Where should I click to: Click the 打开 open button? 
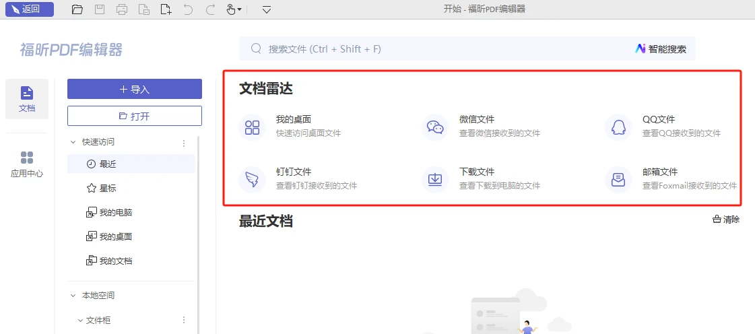click(134, 116)
